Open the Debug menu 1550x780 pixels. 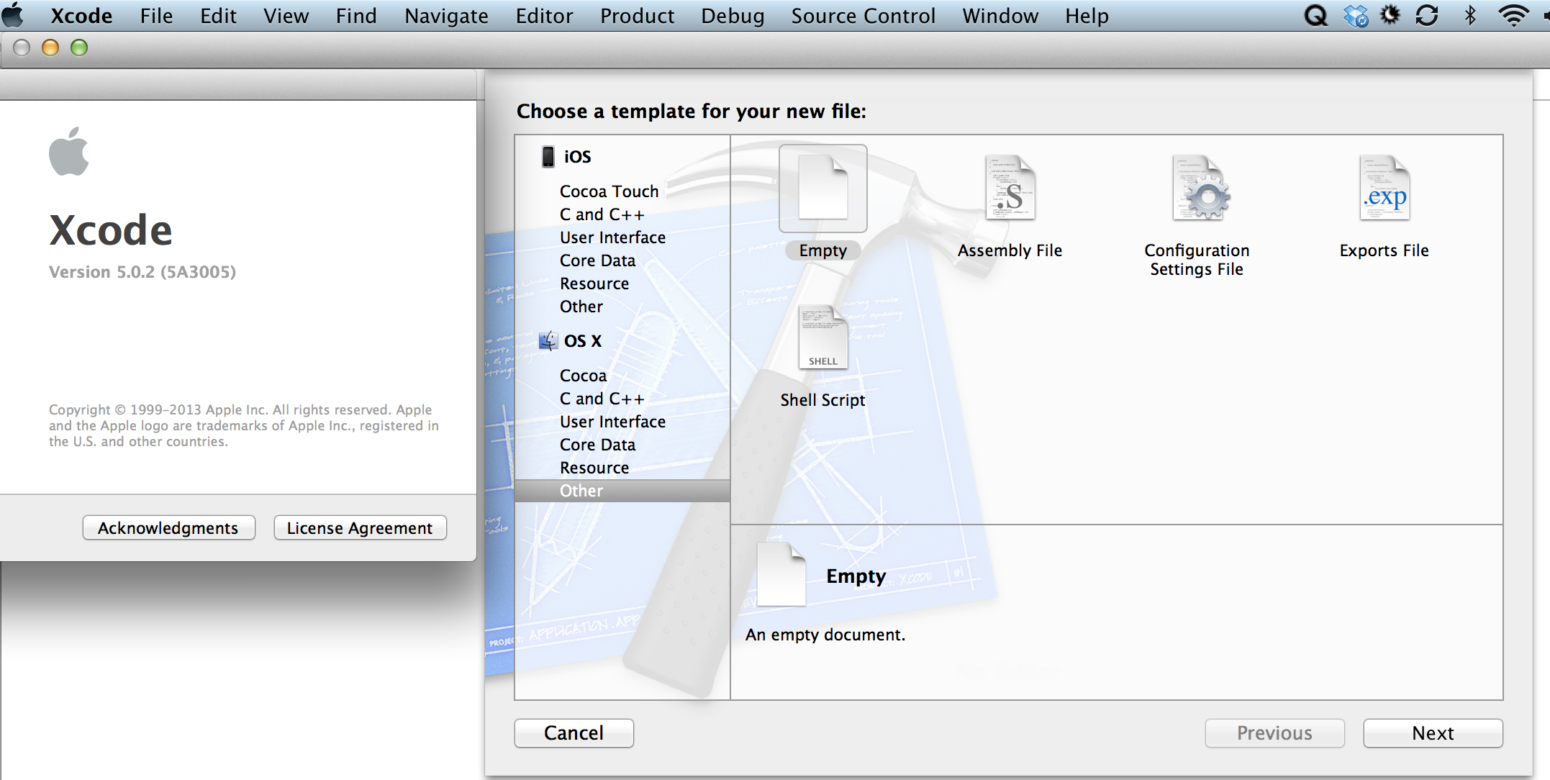733,16
